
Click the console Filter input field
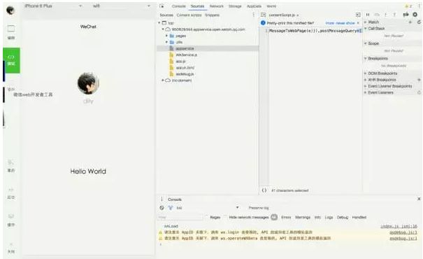point(180,217)
